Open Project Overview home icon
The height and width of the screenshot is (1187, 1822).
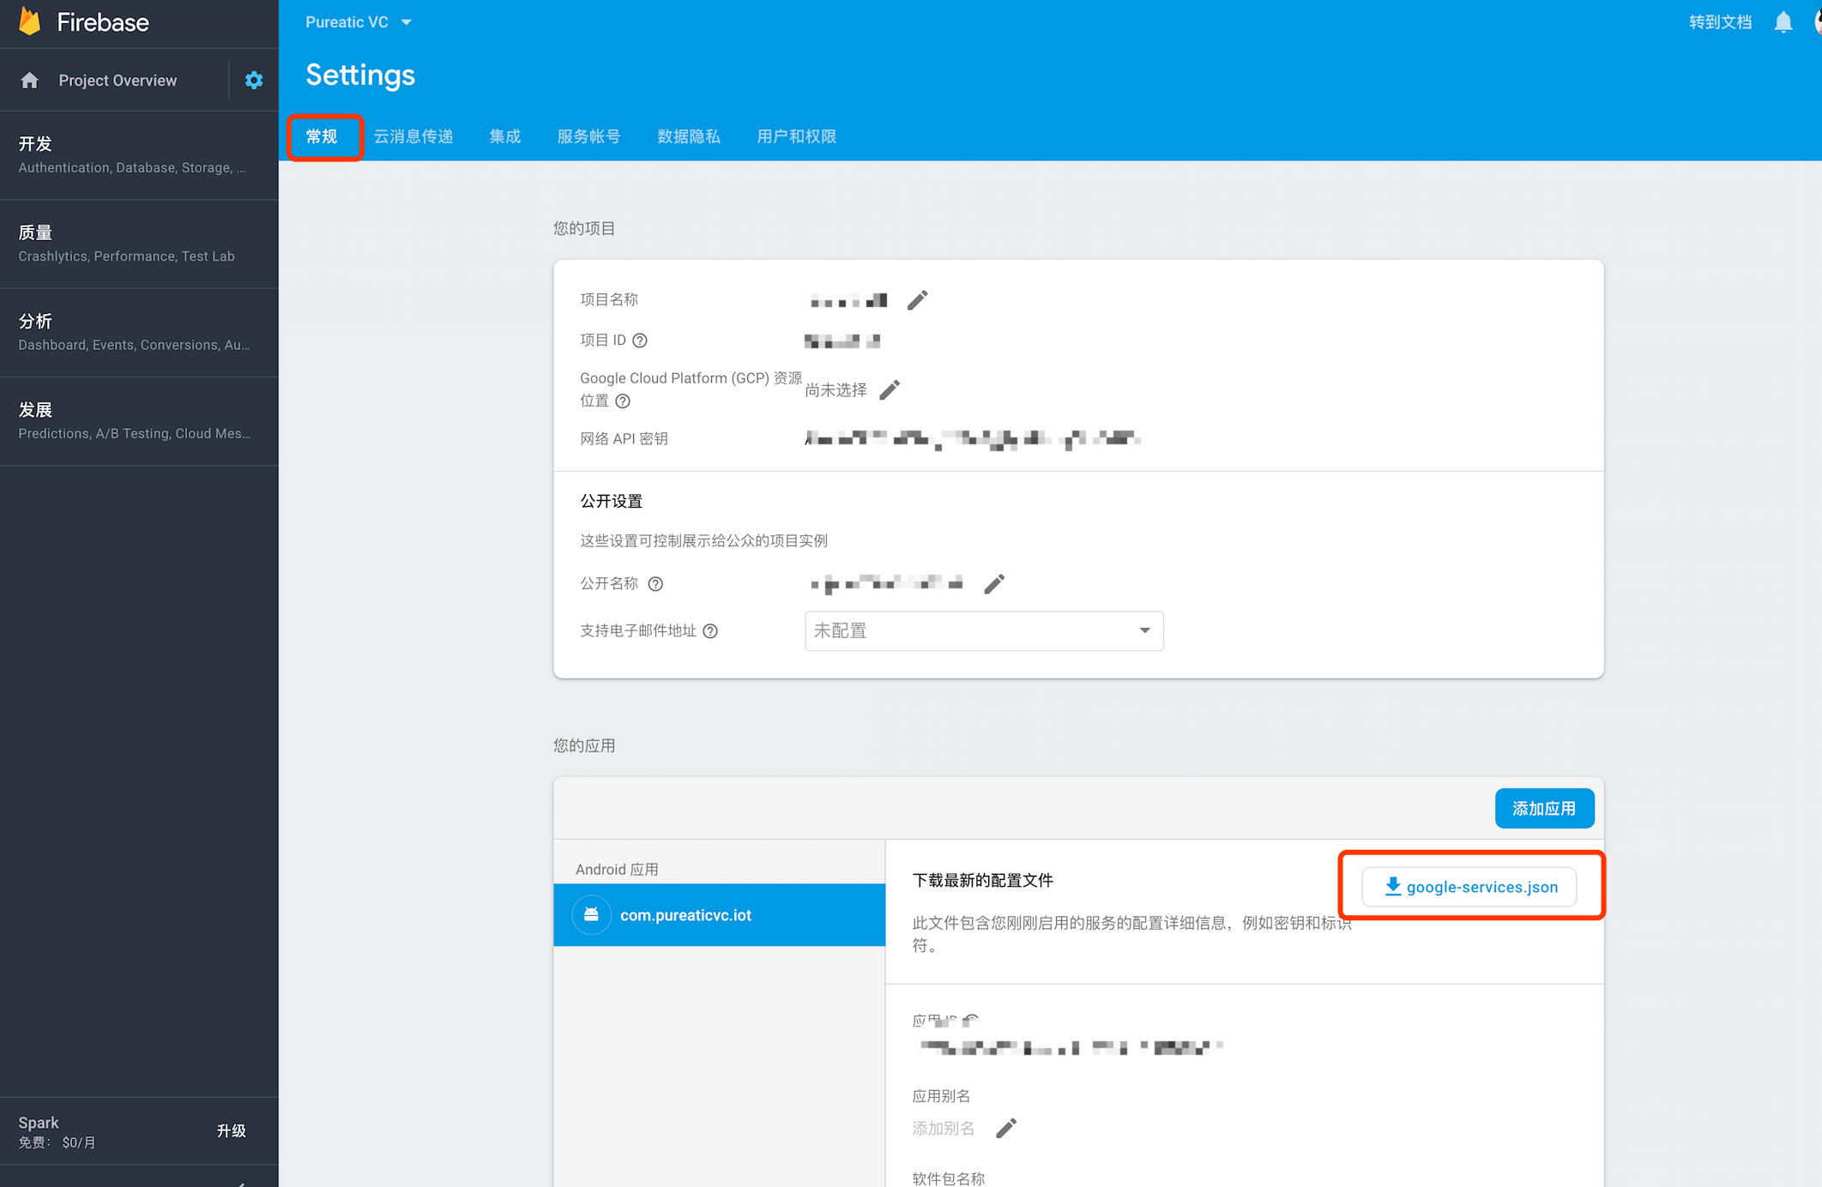pyautogui.click(x=30, y=81)
